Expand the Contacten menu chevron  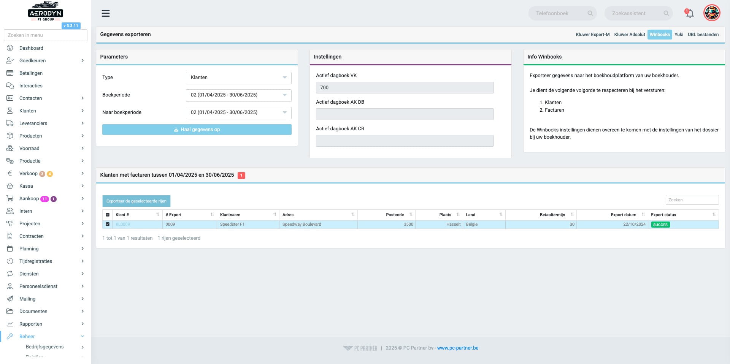click(x=83, y=98)
